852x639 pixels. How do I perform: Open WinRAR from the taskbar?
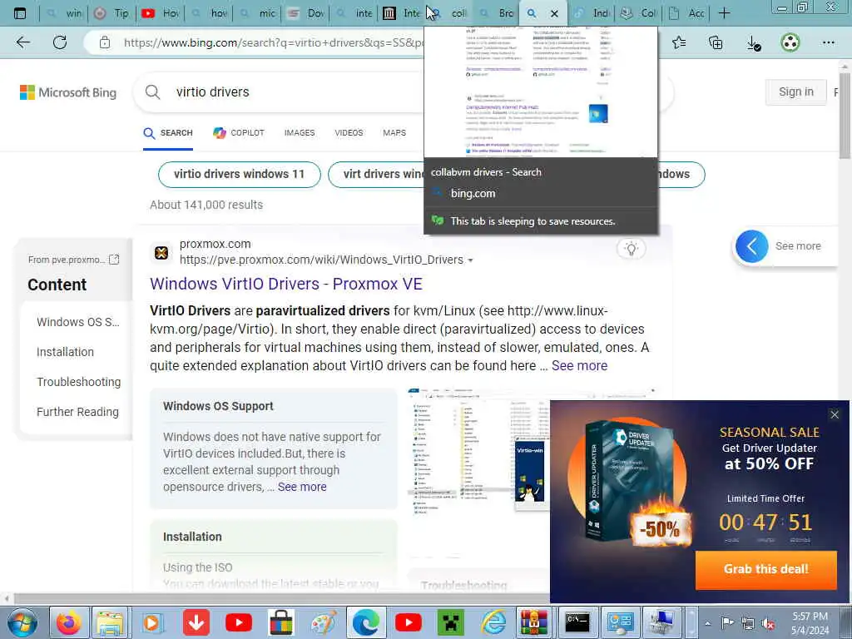tap(533, 622)
